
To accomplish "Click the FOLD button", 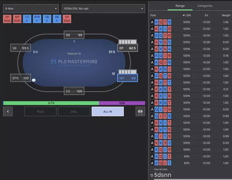I will [40, 112].
